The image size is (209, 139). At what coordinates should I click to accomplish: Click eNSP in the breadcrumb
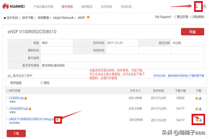coord(81,18)
